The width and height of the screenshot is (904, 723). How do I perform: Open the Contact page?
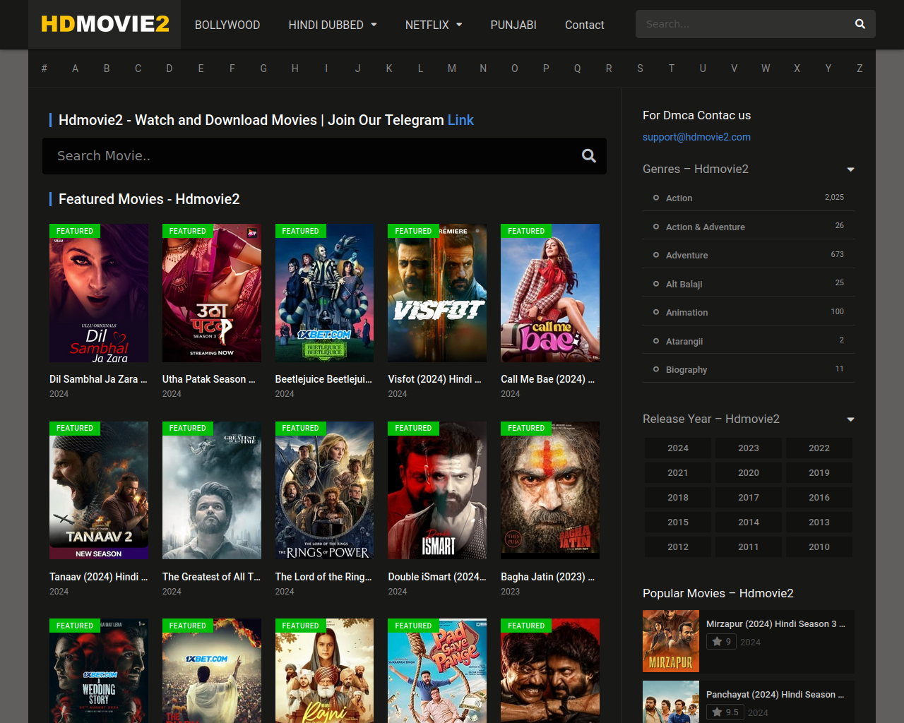tap(584, 25)
